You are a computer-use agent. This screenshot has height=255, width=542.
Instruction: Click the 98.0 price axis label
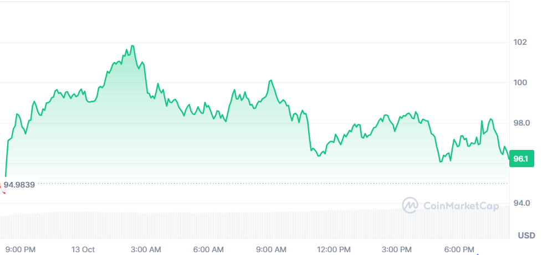point(522,123)
